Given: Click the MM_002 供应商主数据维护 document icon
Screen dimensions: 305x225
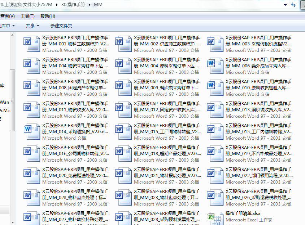Looking at the screenshot, I should pos(123,44).
